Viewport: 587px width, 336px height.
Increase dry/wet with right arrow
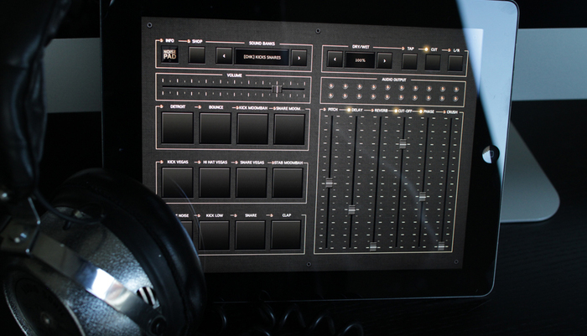pyautogui.click(x=384, y=60)
